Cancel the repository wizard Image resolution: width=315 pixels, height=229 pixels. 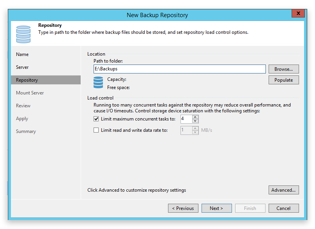(284, 208)
